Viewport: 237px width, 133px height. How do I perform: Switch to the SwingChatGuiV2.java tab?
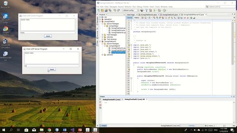pos(170,15)
